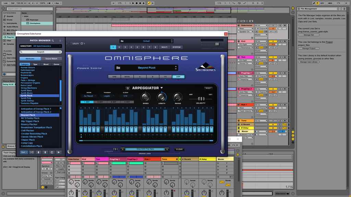
Task: Toggle Arpeggiator power button
Action: 128,88
